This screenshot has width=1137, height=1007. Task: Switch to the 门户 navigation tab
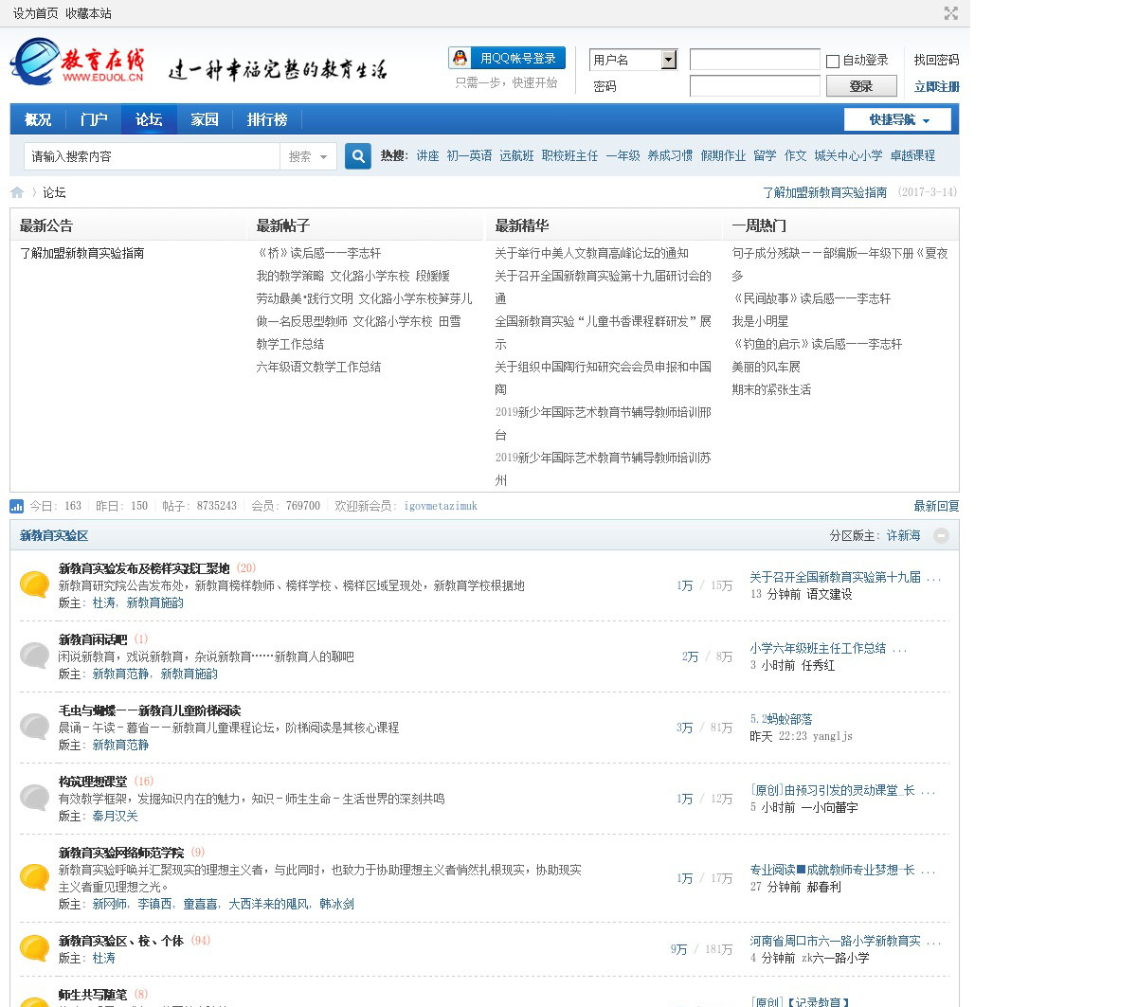pyautogui.click(x=94, y=119)
